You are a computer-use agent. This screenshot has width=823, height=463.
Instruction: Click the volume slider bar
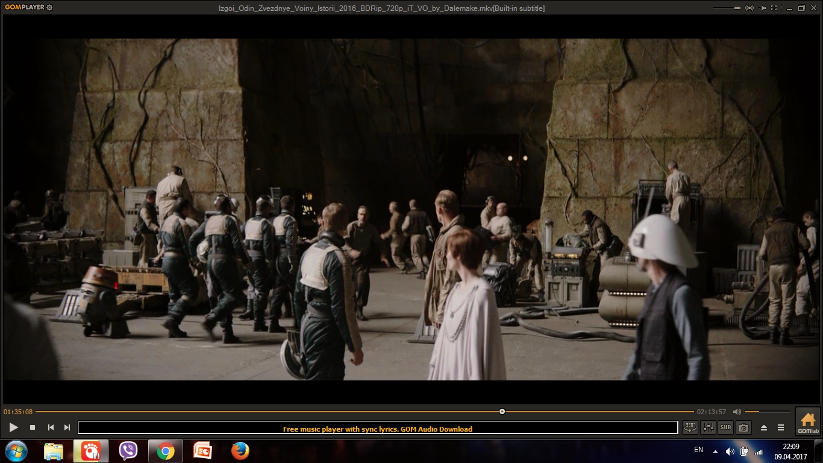pyautogui.click(x=767, y=412)
